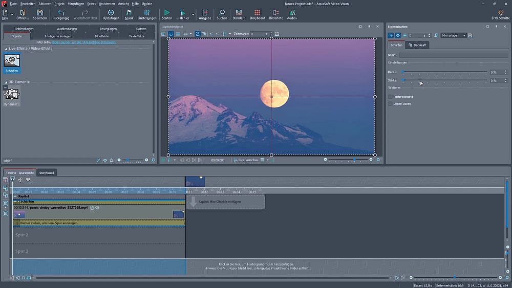
Task: Click the filter reset link text
Action: tap(83, 42)
